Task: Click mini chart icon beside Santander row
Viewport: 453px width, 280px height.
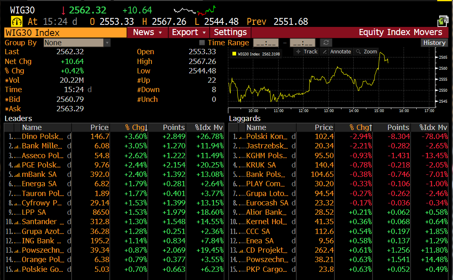Action: coord(17,222)
